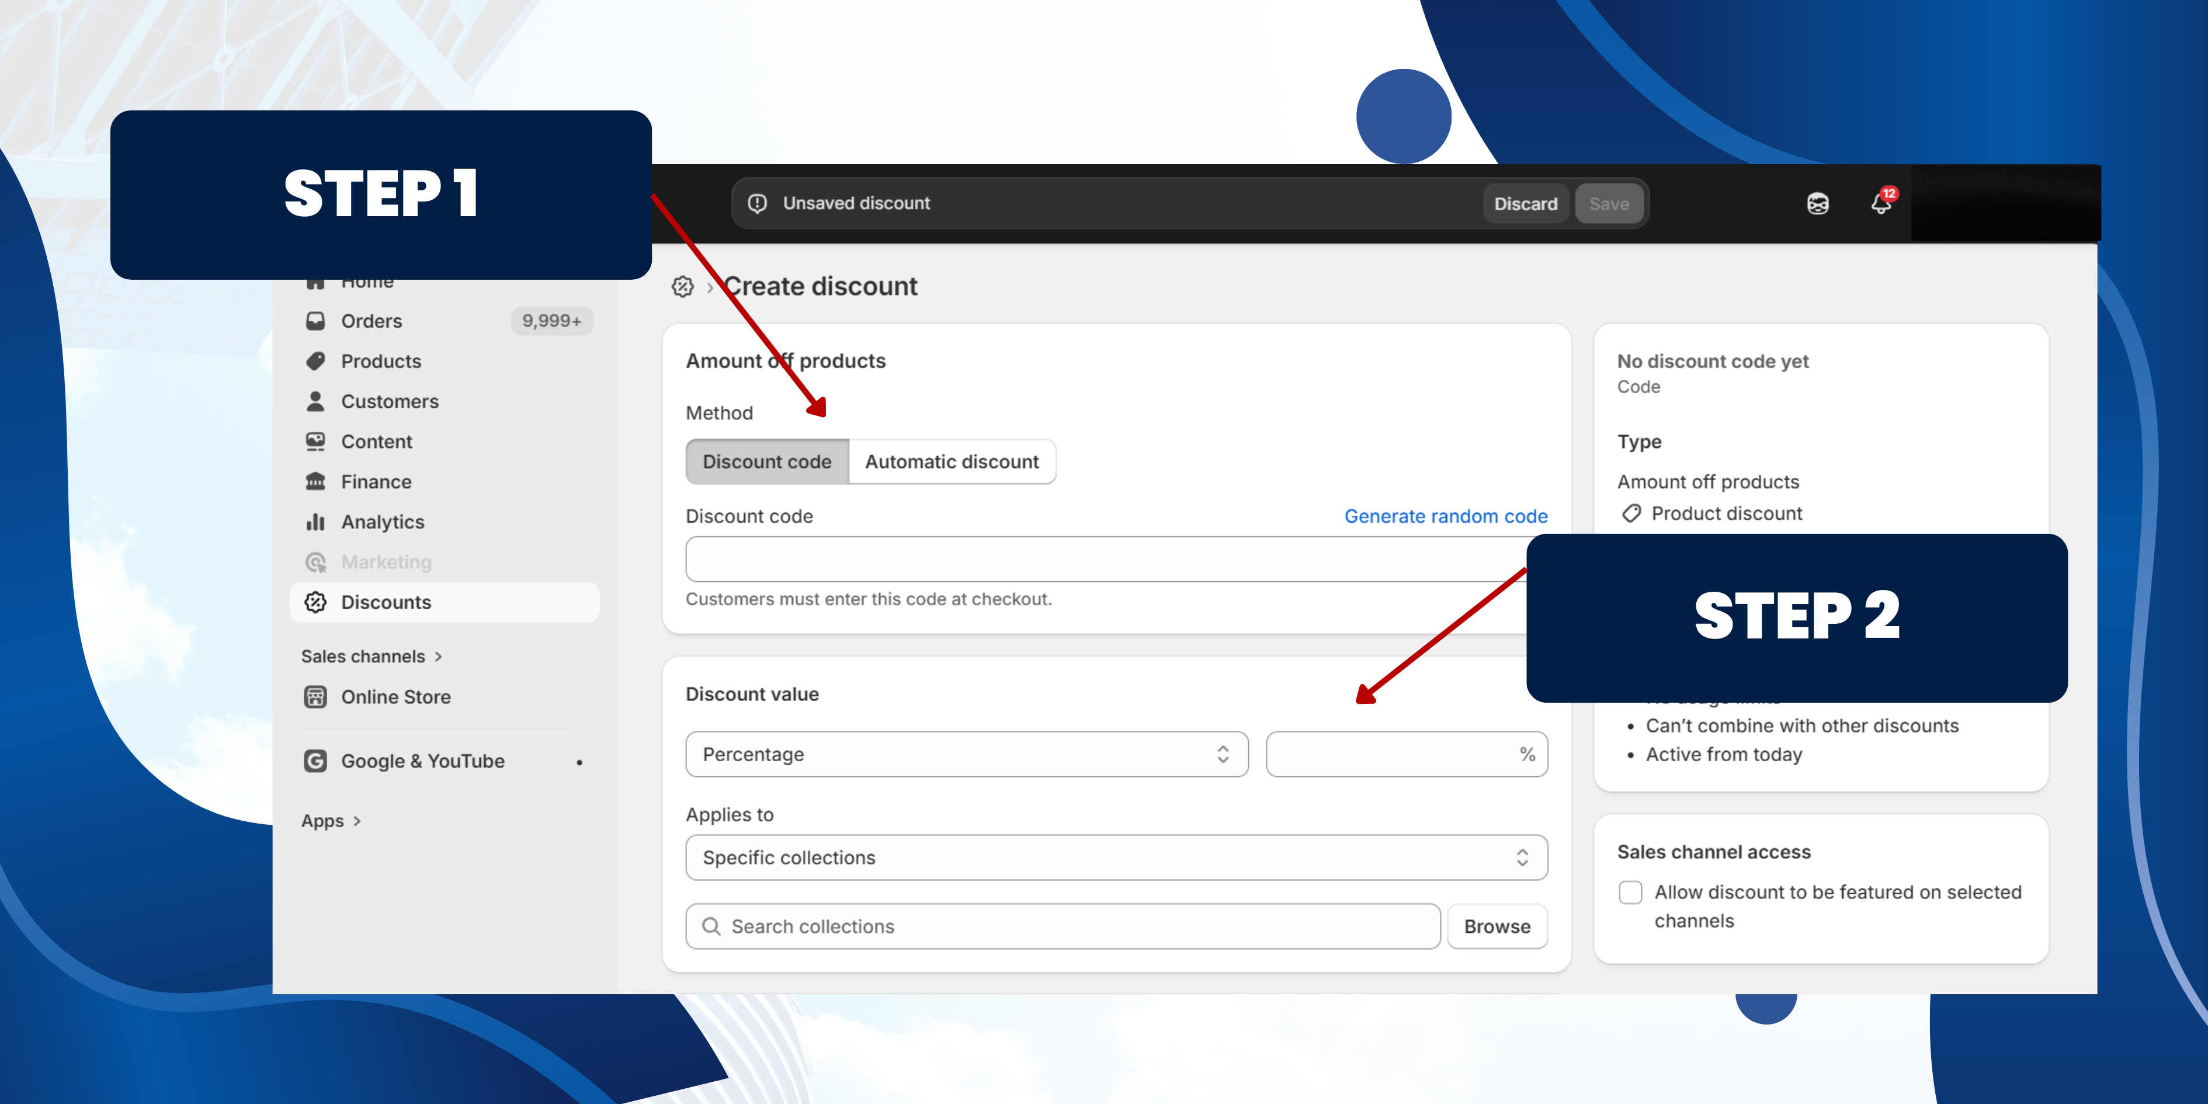
Task: Switch method to Automatic discount
Action: click(x=952, y=461)
